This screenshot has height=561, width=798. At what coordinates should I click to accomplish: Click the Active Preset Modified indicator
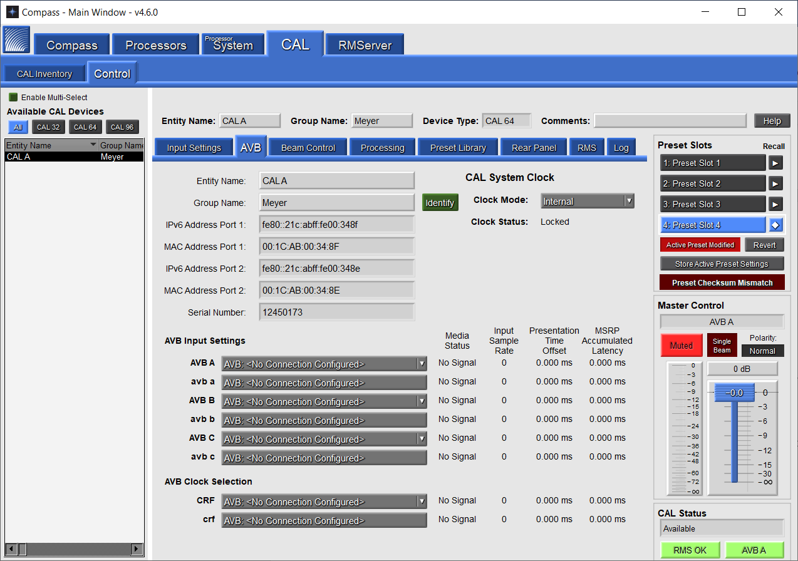click(700, 245)
